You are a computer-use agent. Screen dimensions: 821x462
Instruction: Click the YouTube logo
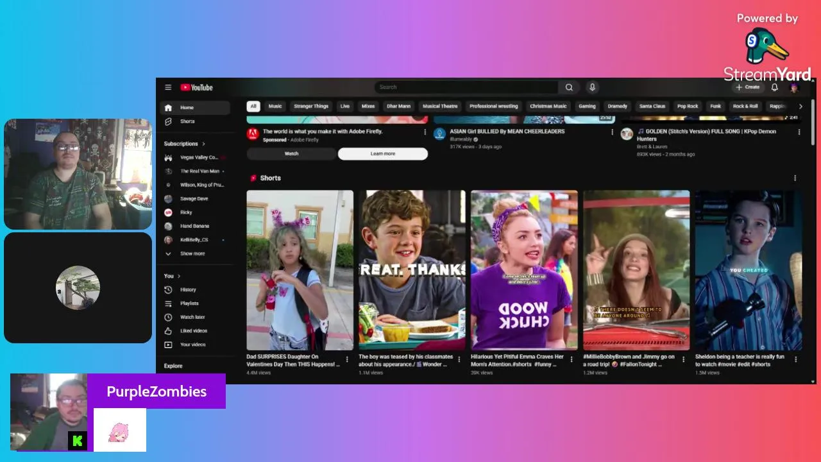(196, 87)
